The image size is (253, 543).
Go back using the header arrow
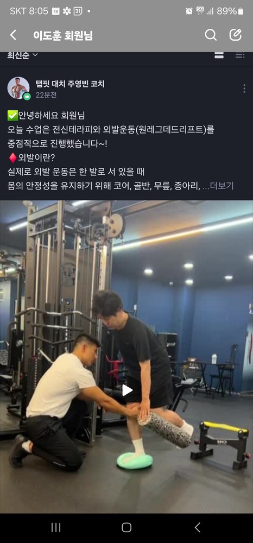point(13,35)
